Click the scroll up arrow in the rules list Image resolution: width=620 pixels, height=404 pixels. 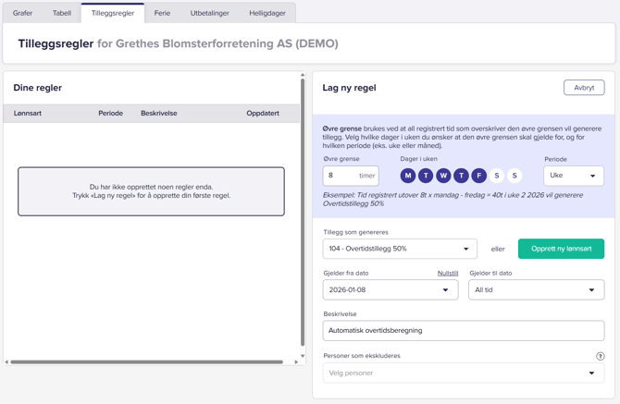point(303,76)
